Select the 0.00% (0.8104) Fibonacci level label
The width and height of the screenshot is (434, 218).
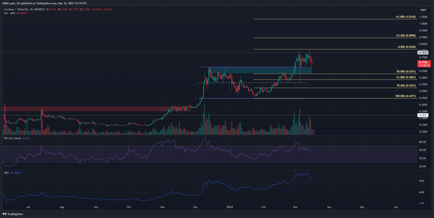tap(406, 47)
